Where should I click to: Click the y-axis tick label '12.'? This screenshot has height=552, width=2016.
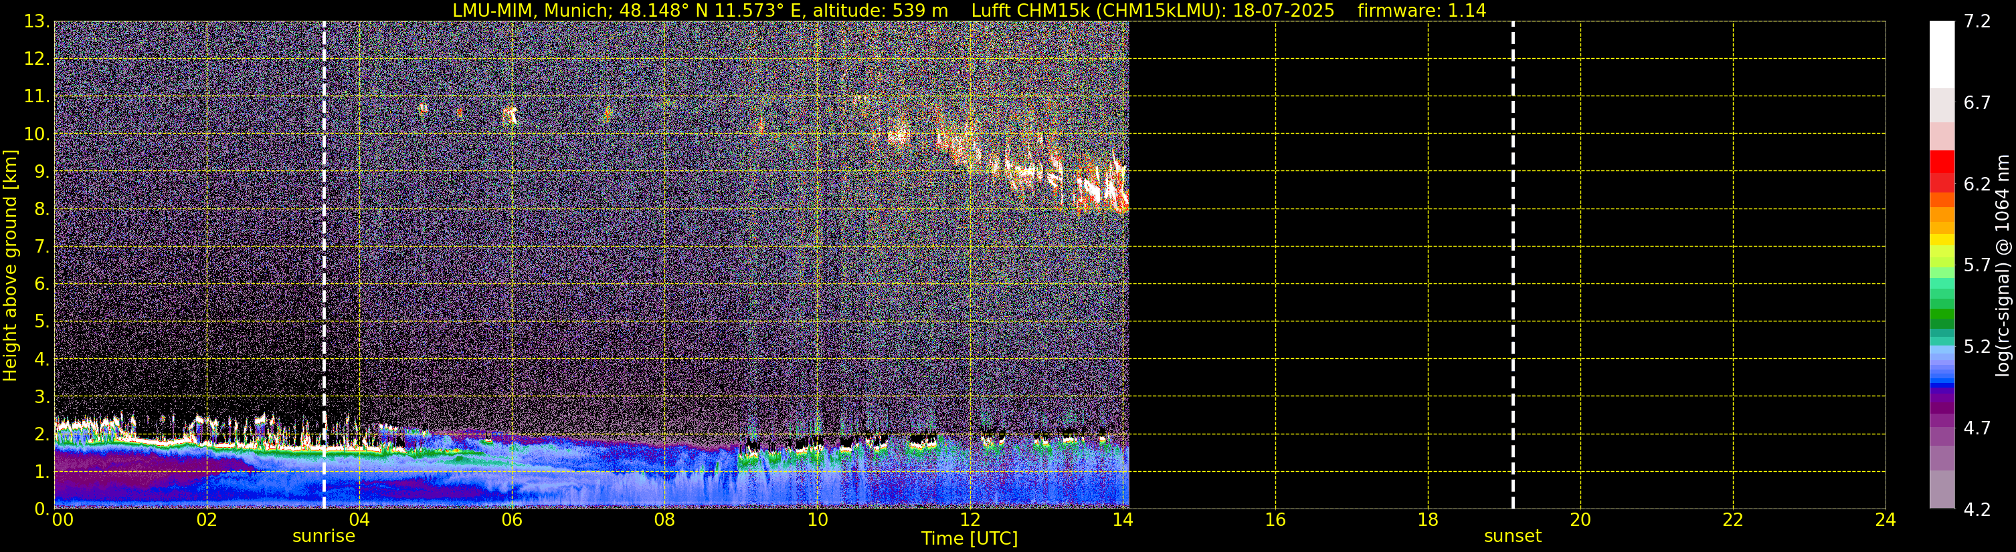pyautogui.click(x=37, y=59)
